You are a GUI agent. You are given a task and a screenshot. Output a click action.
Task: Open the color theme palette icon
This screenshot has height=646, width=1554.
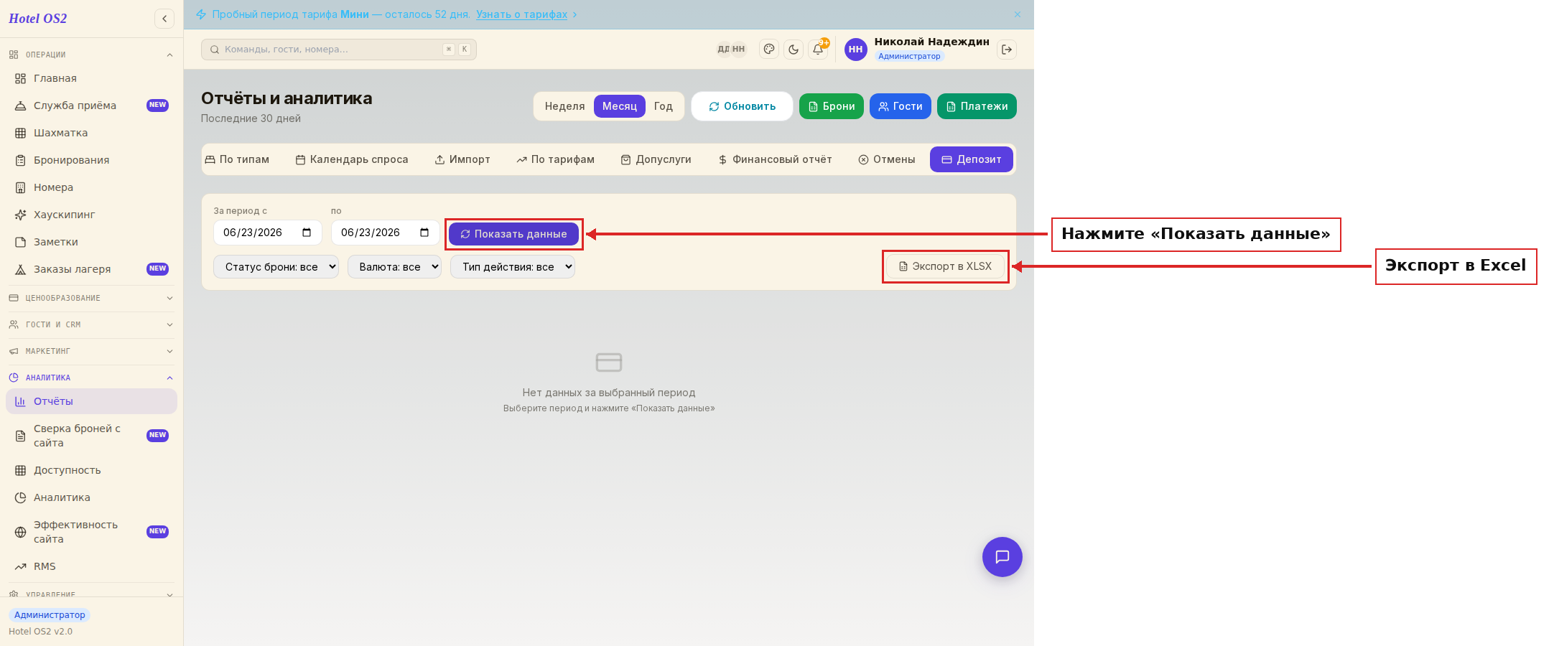tap(769, 50)
